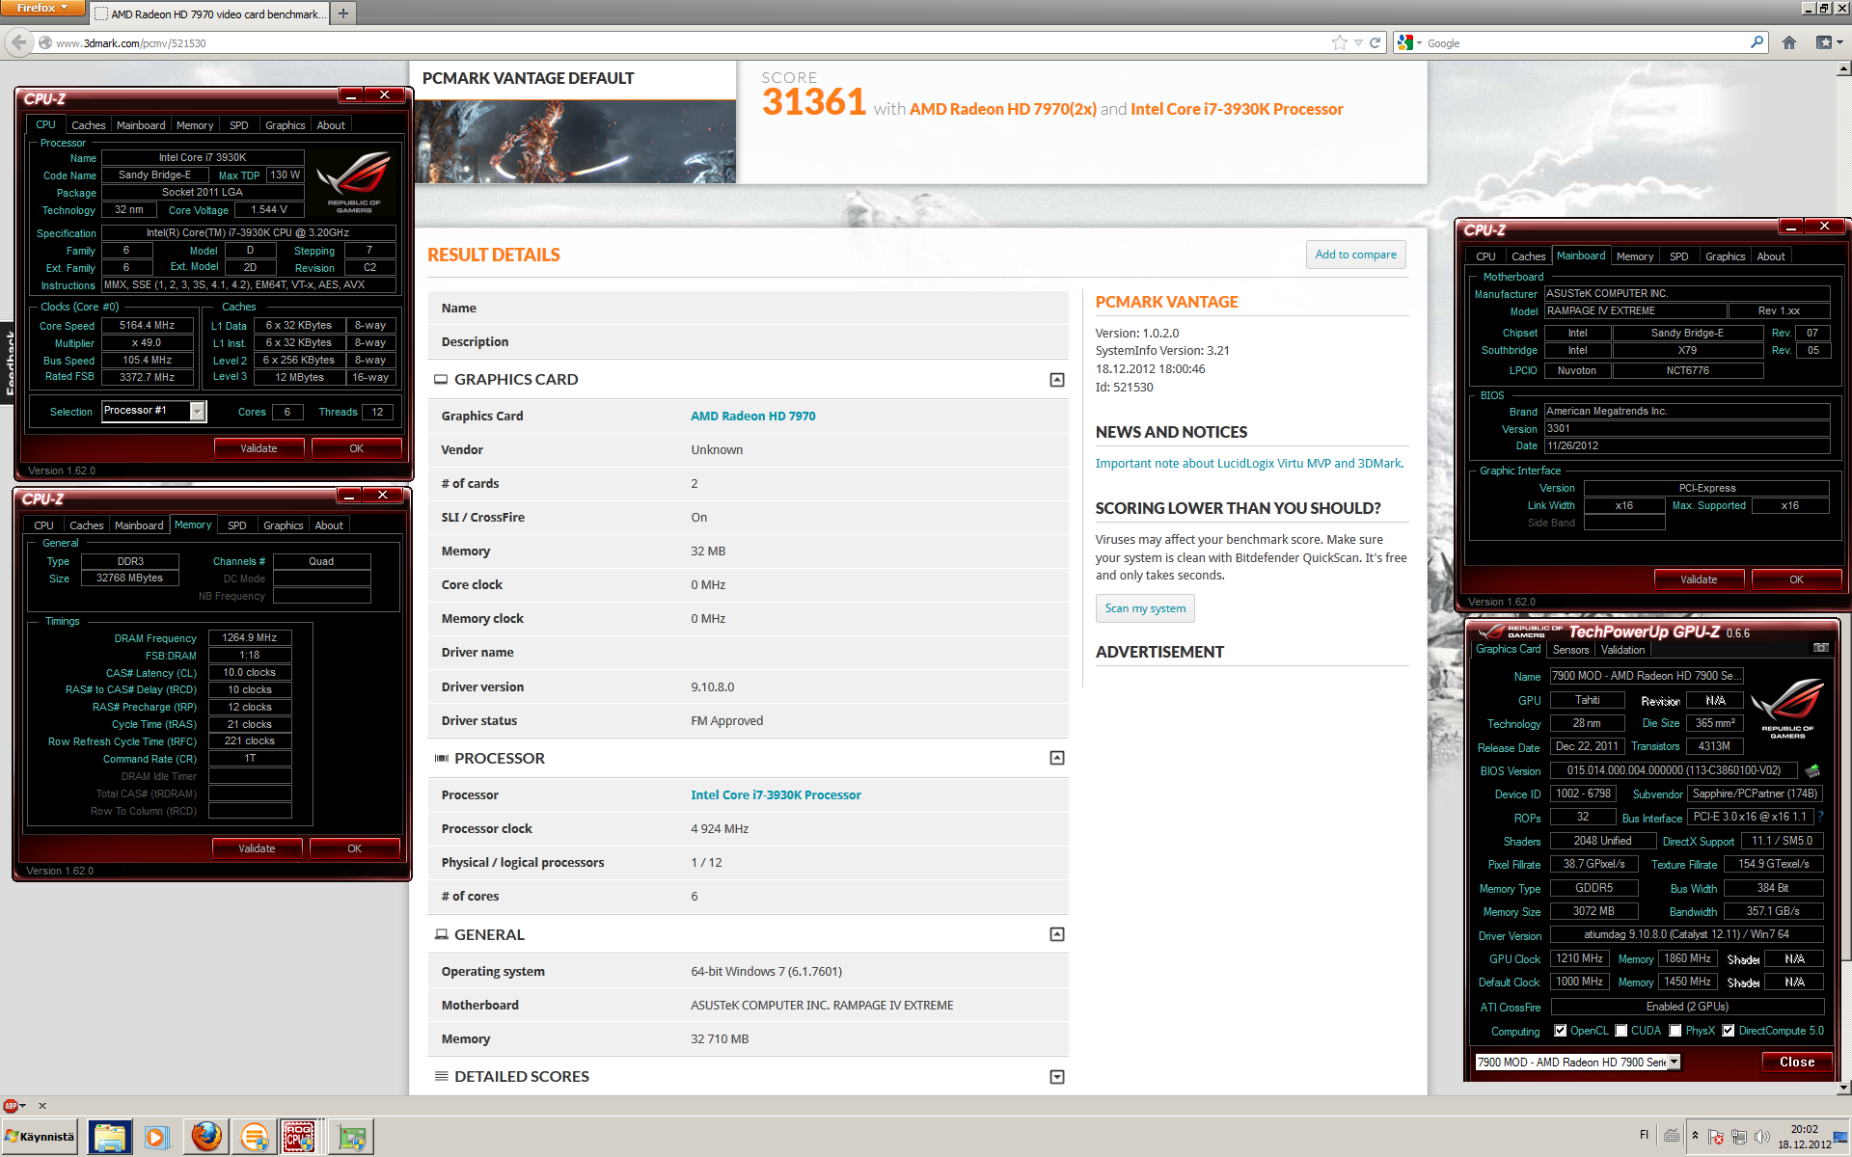Click OK in Memory CPU-Z window
The width and height of the screenshot is (1852, 1157).
[x=355, y=848]
